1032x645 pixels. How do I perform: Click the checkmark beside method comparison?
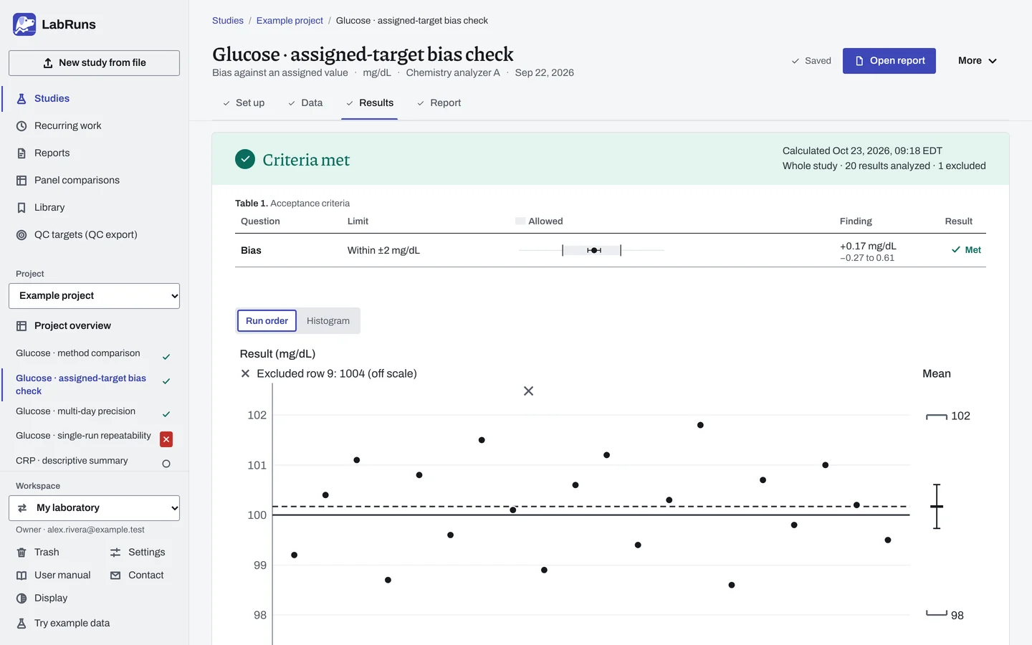tap(166, 357)
